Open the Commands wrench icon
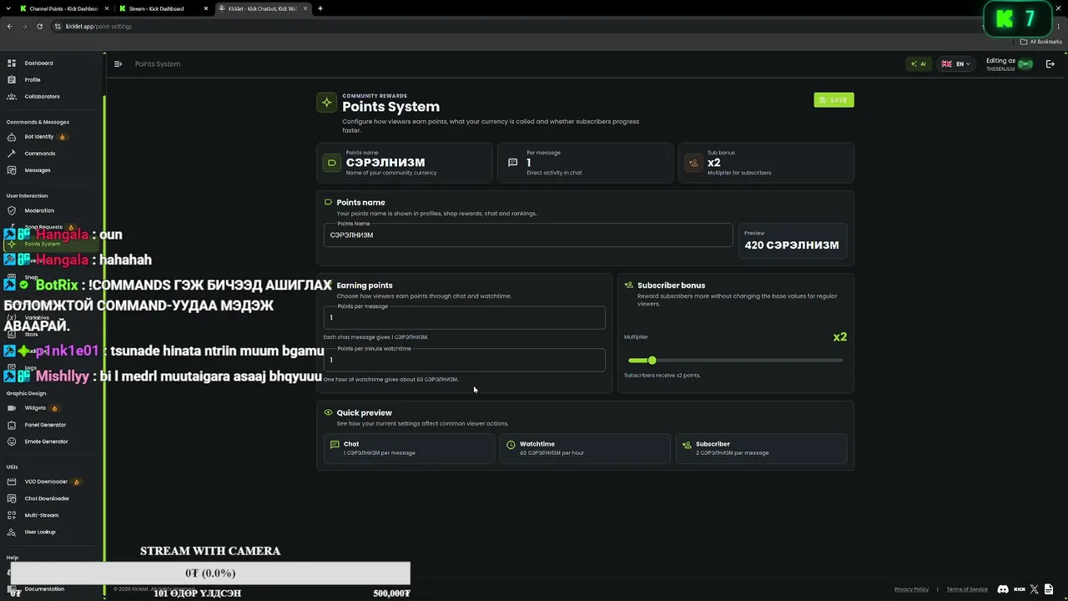 (12, 154)
